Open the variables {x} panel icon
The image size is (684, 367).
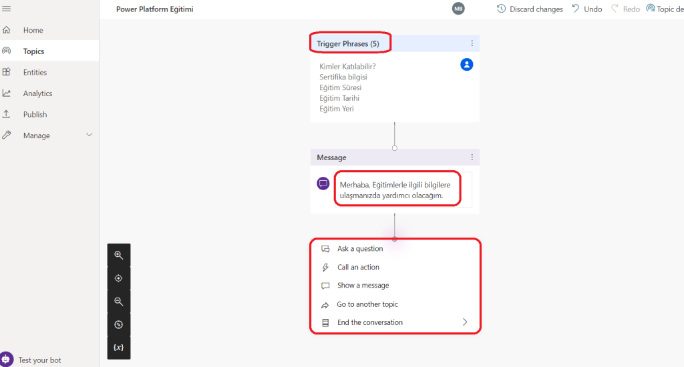[119, 348]
